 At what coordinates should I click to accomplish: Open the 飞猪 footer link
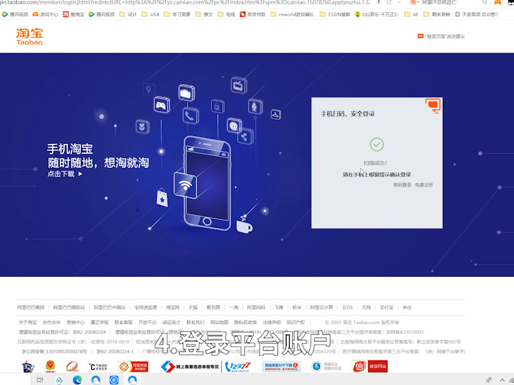point(279,307)
